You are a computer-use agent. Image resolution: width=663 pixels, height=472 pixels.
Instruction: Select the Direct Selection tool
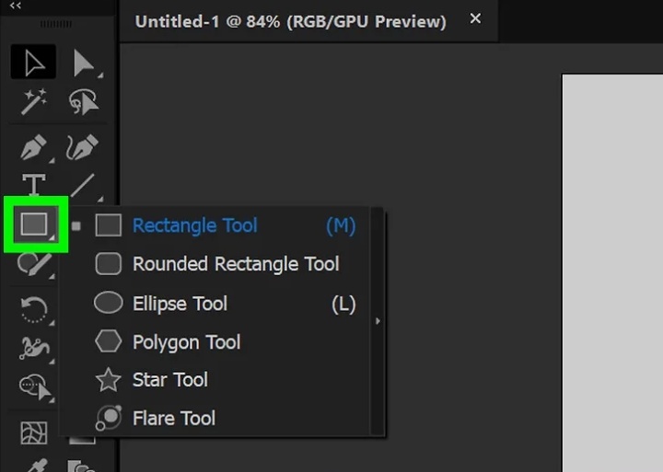(x=84, y=63)
